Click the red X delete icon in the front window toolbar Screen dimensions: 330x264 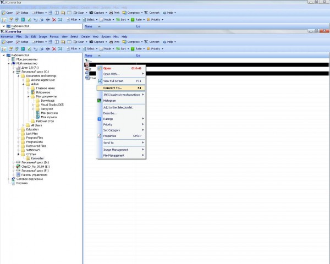click(54, 49)
